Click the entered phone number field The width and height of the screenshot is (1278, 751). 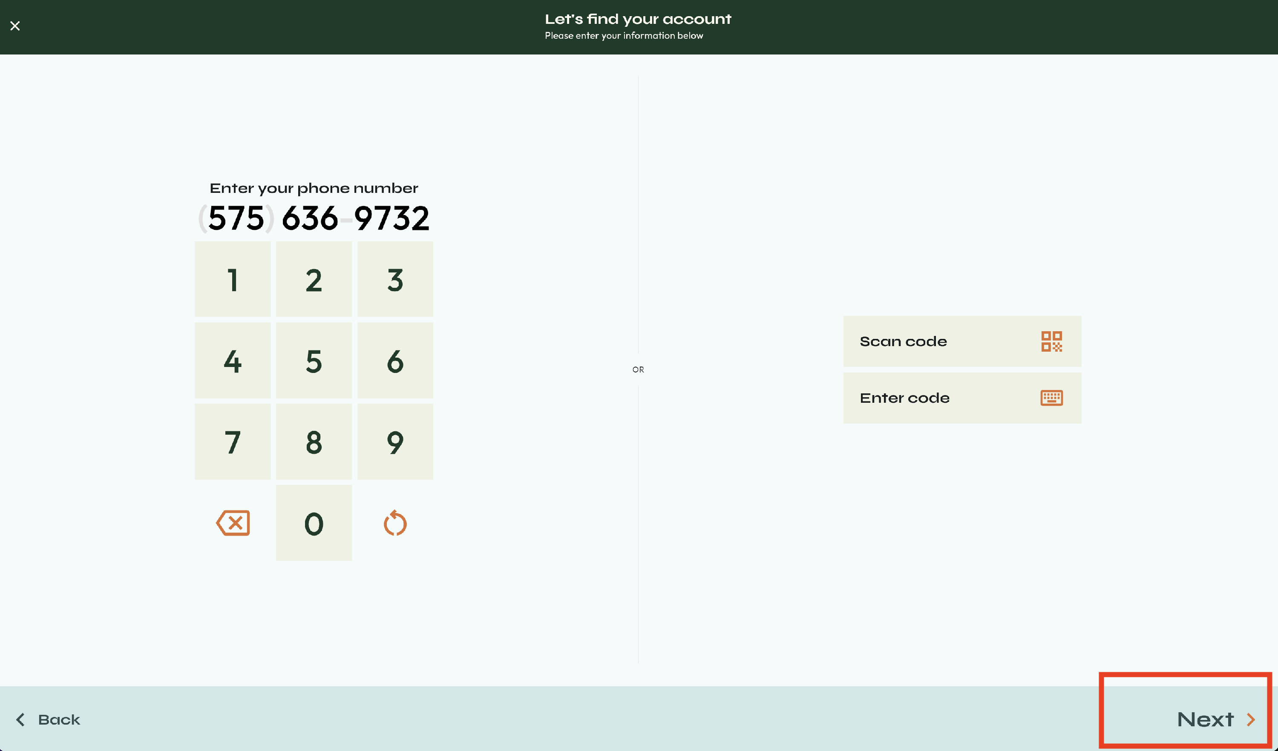pyautogui.click(x=314, y=218)
